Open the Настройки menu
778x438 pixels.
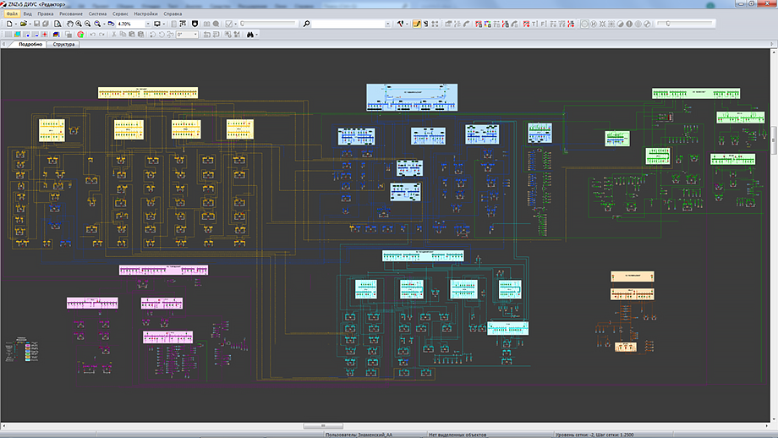[x=146, y=14]
